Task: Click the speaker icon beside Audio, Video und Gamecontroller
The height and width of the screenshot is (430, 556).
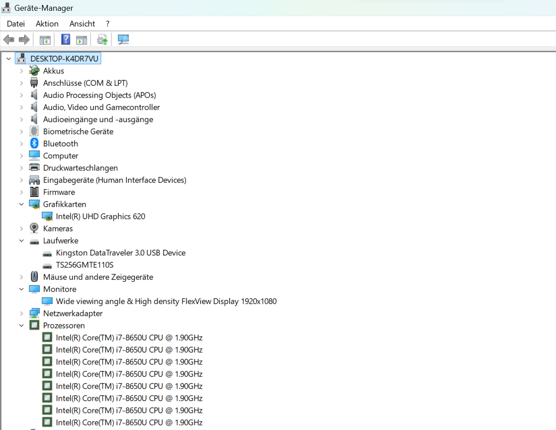Action: 34,107
